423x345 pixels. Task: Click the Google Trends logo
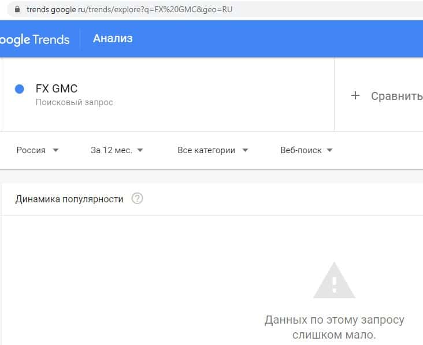tap(35, 39)
